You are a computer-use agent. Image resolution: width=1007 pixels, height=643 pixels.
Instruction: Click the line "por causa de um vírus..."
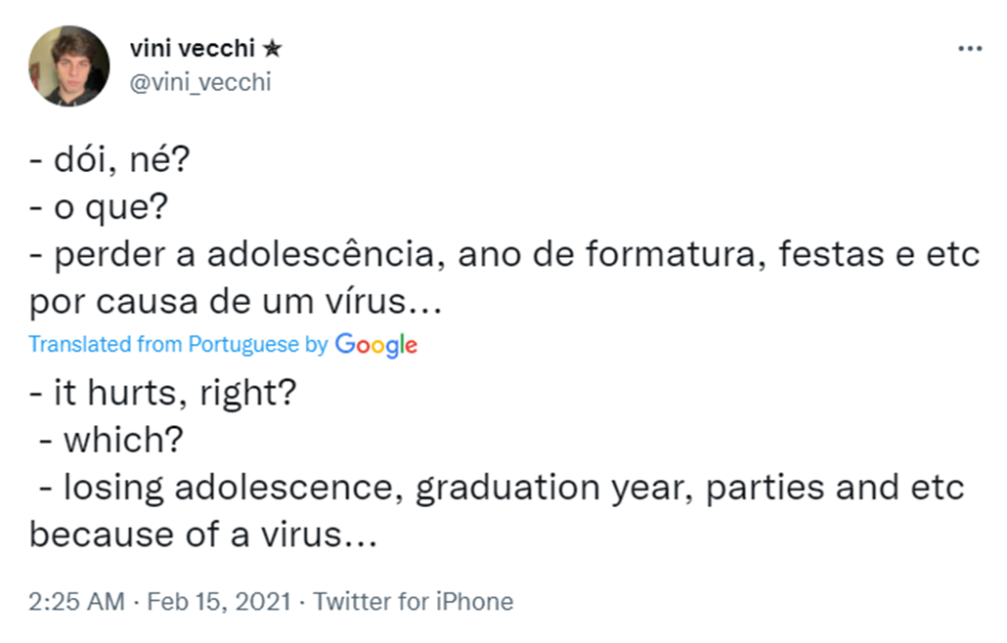pyautogui.click(x=236, y=303)
